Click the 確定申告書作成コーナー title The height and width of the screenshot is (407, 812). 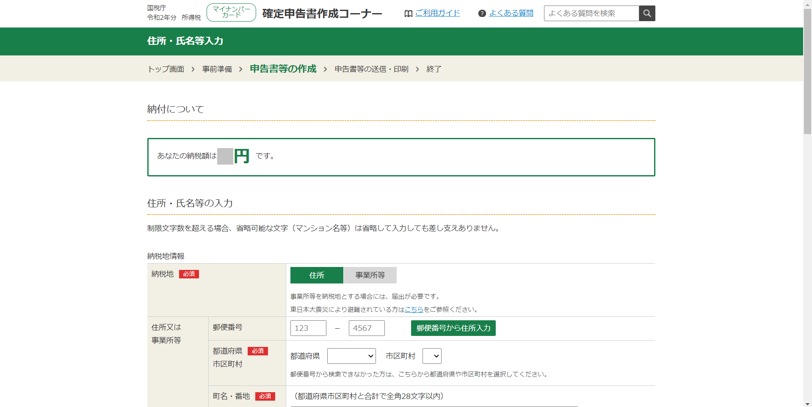[322, 14]
